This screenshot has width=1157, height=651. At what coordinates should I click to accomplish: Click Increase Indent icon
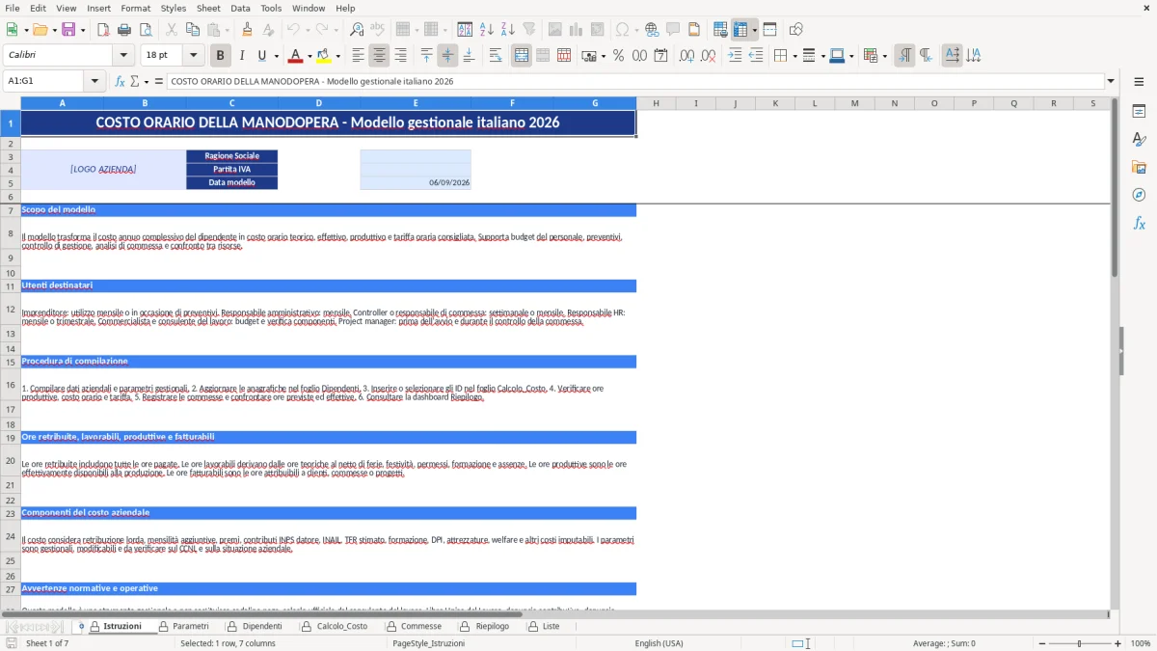735,56
